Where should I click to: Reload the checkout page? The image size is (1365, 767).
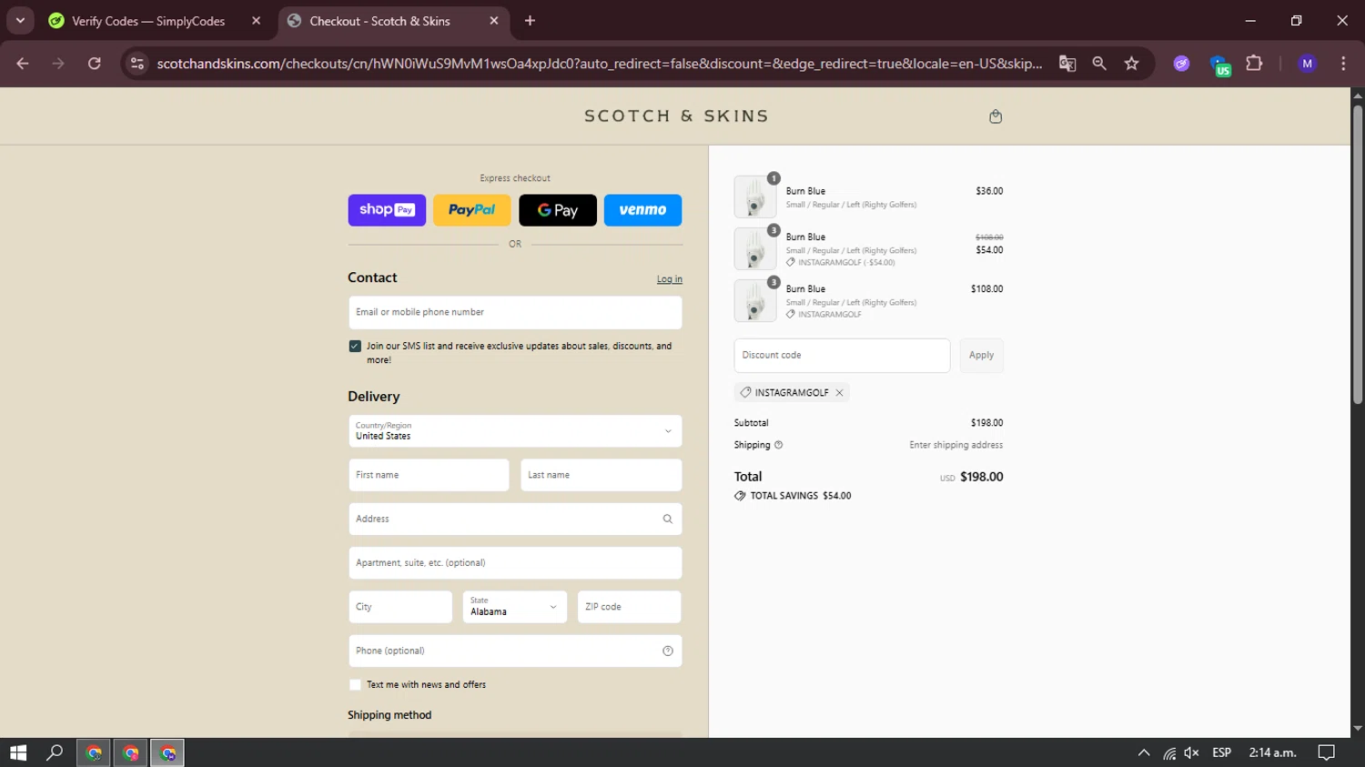coord(94,64)
